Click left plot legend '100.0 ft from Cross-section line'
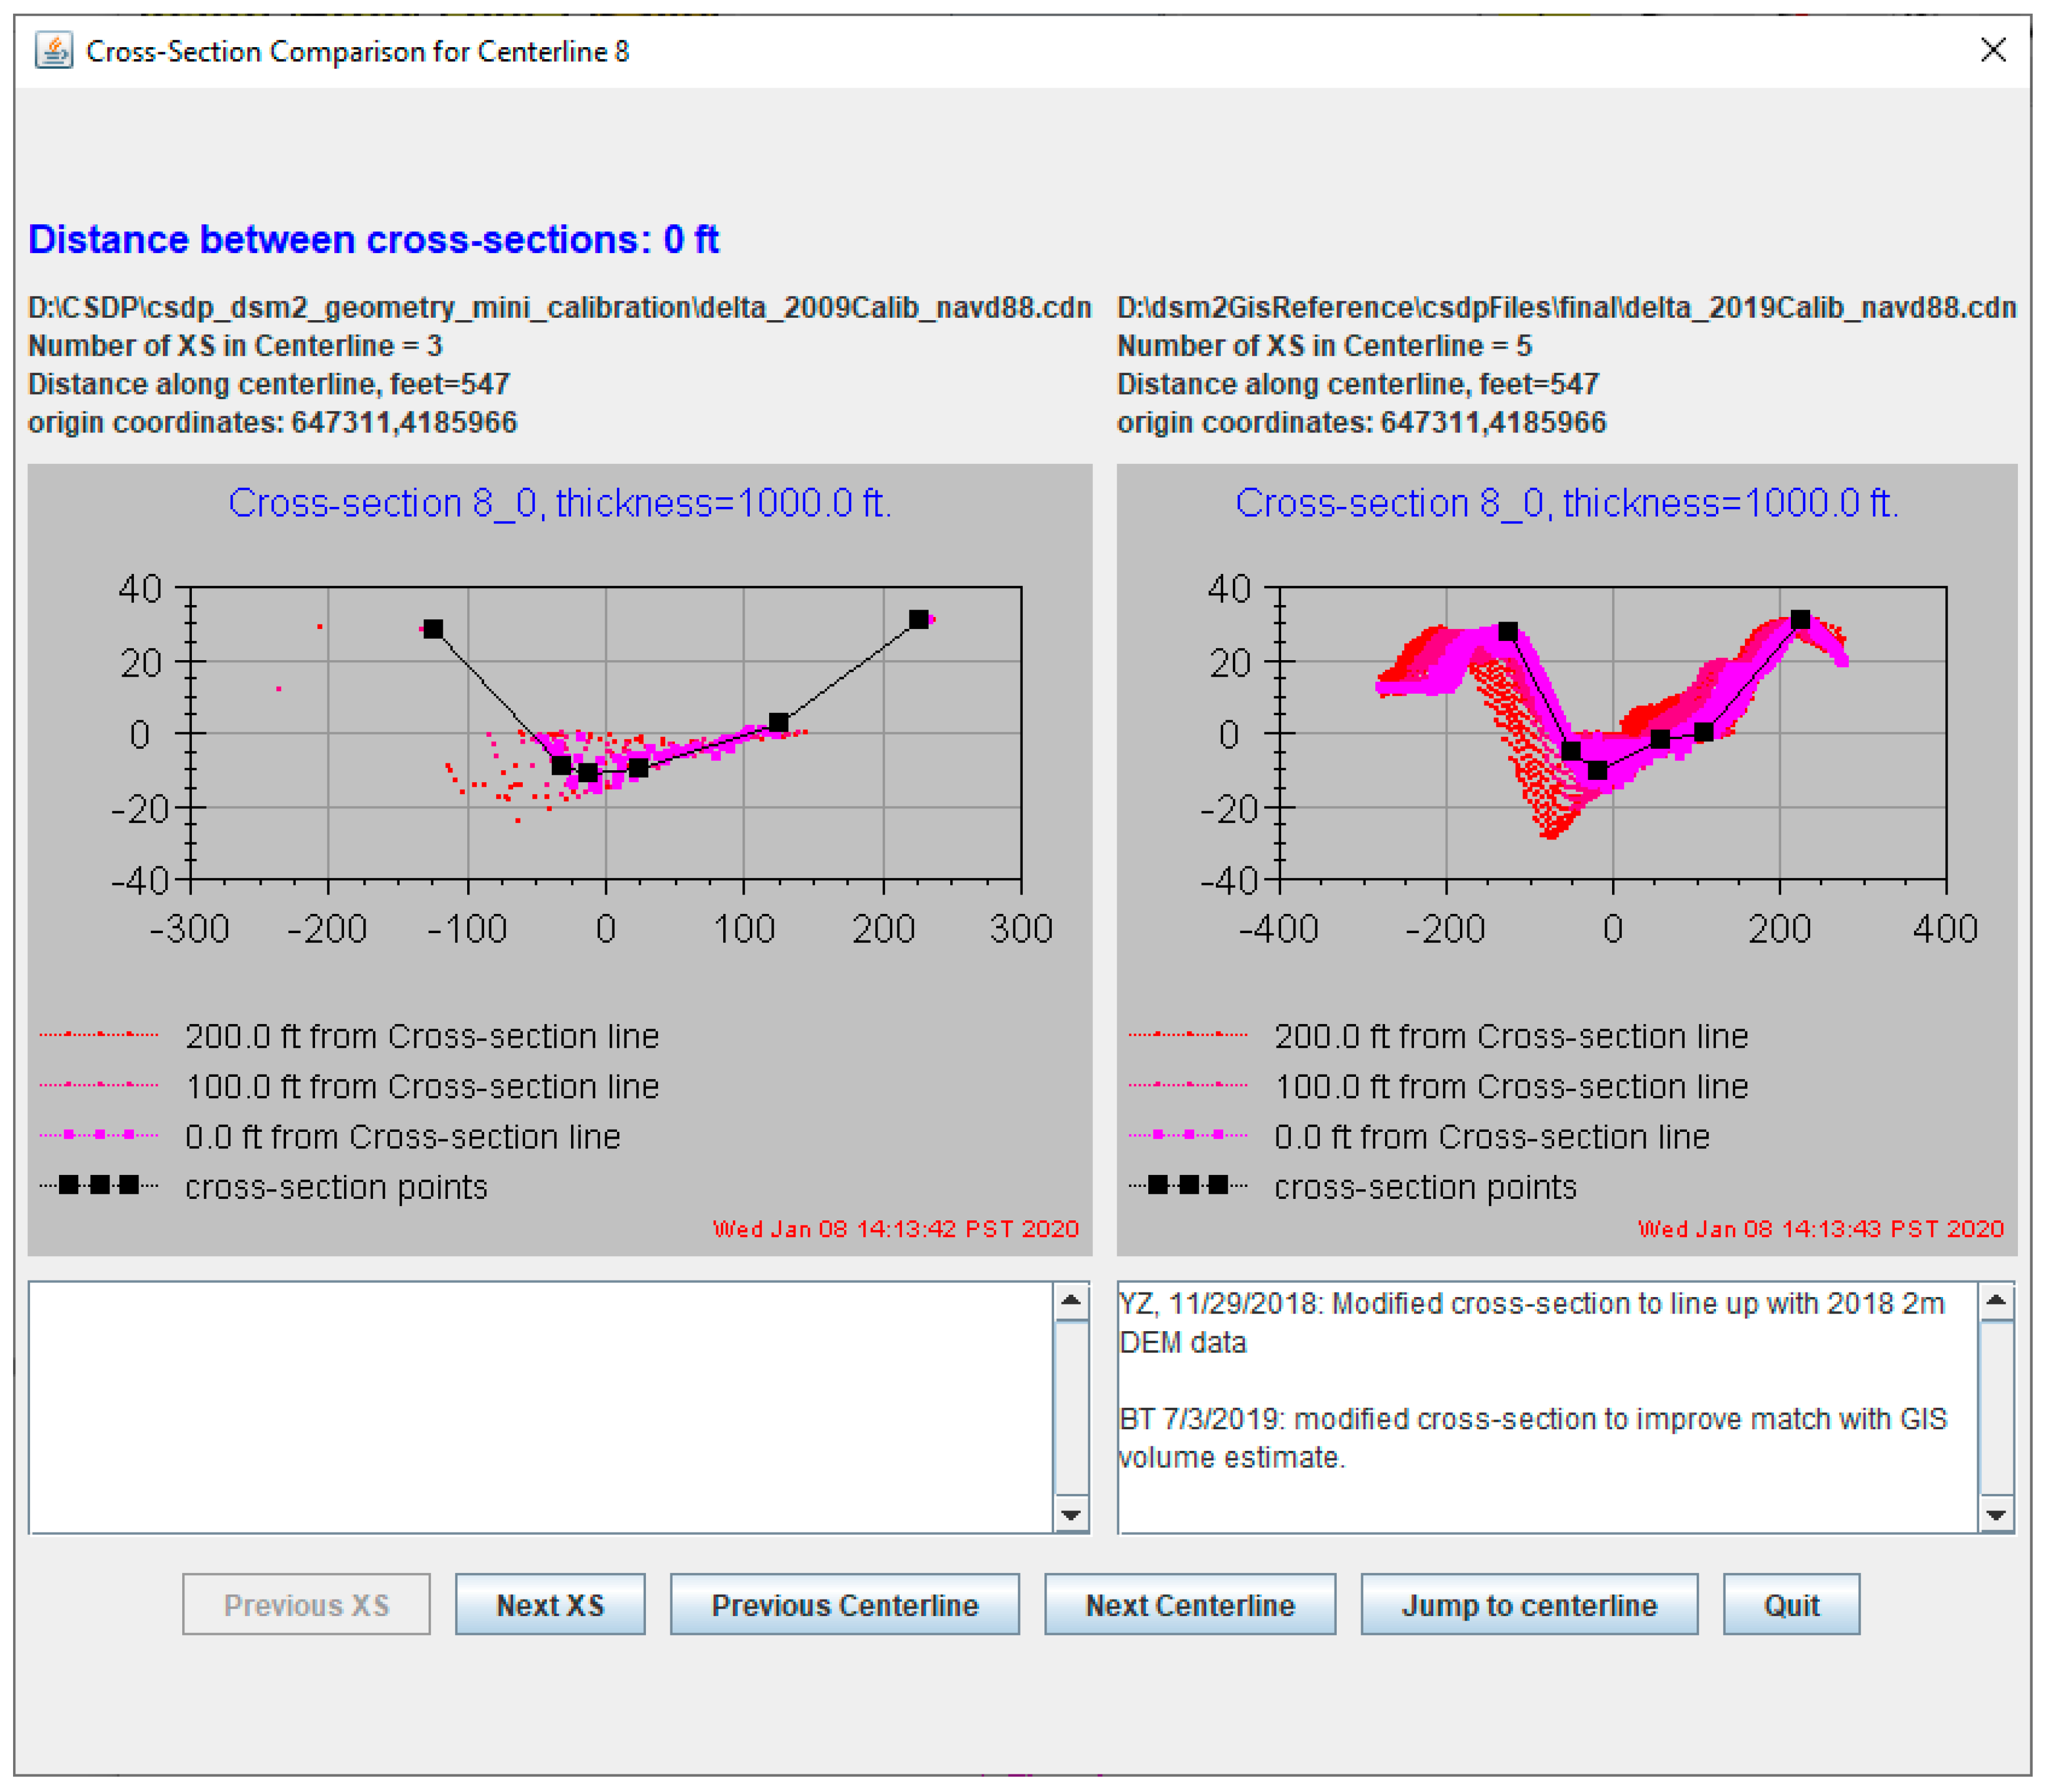 (x=421, y=1086)
